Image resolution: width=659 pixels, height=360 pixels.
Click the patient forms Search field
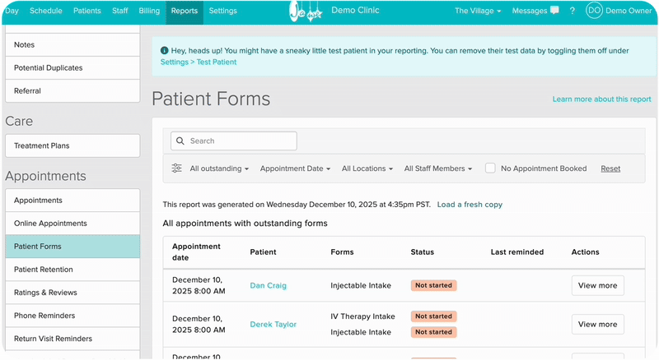coord(239,141)
